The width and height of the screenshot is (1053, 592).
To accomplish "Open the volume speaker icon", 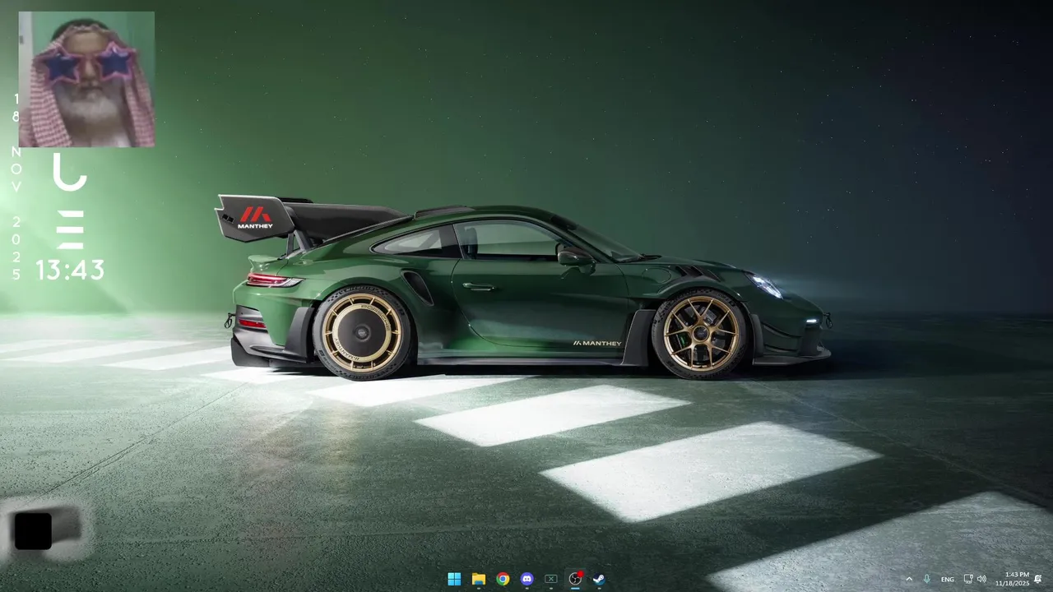I will tap(981, 579).
